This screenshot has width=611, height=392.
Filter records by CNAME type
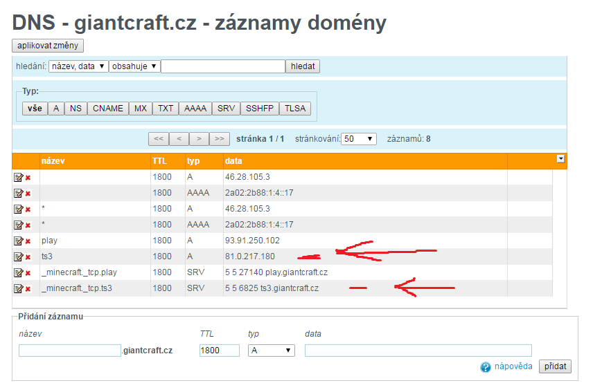click(x=107, y=109)
